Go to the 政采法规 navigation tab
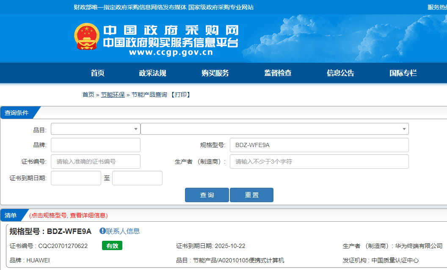This screenshot has width=447, height=270. pyautogui.click(x=152, y=73)
